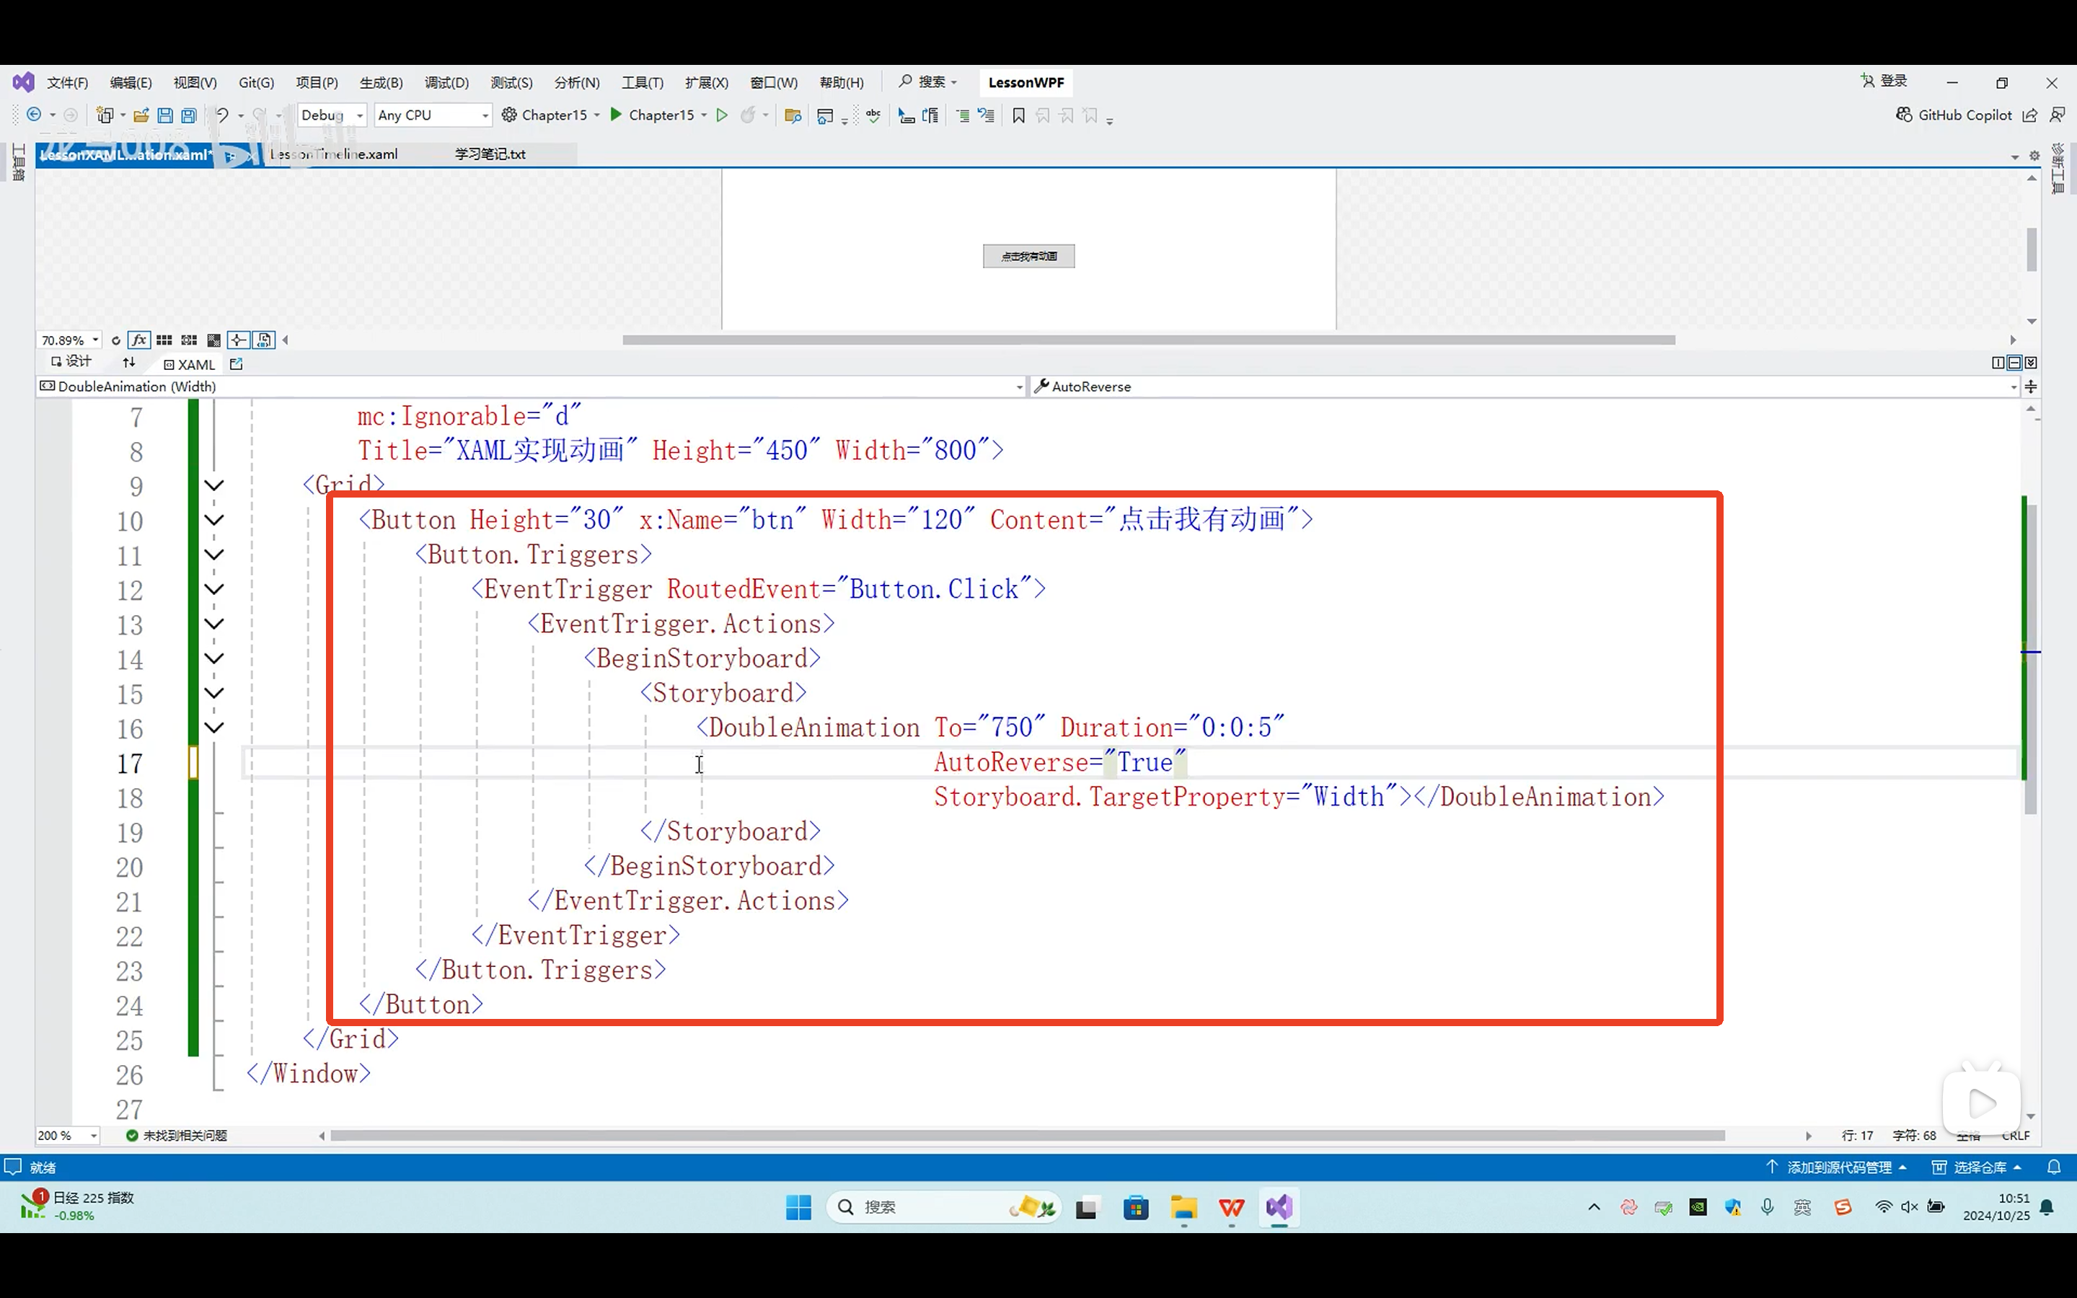This screenshot has height=1298, width=2077.
Task: Click the Save All toolbar icon
Action: [189, 115]
